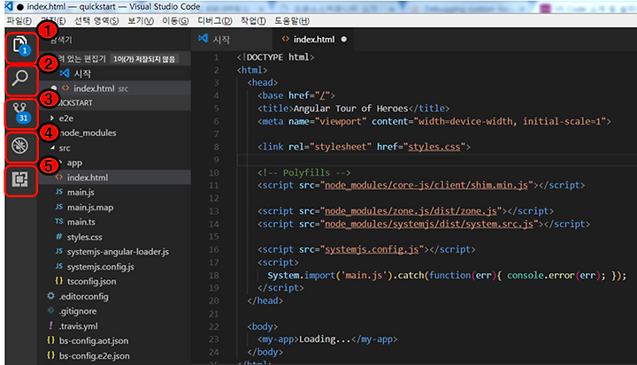Click Loading... text in my-app tag
Viewport: 637px width, 365px height.
tap(325, 339)
